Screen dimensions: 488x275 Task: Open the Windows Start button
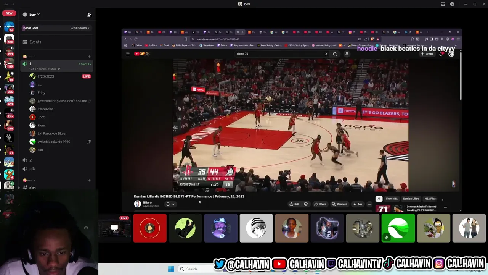point(171,269)
